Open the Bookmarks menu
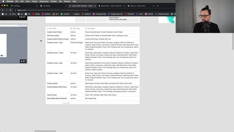234x132 pixels. (44, 1)
